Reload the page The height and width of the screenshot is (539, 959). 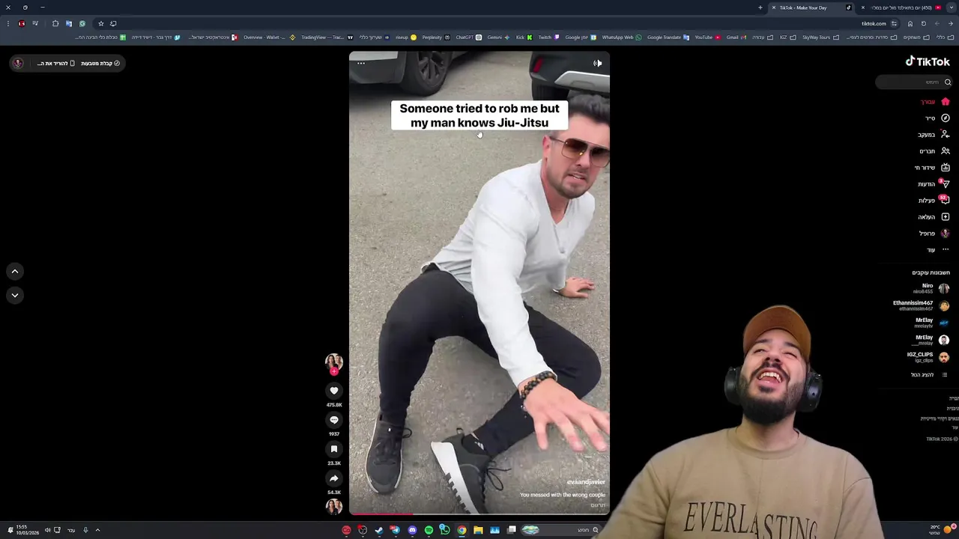(x=923, y=23)
